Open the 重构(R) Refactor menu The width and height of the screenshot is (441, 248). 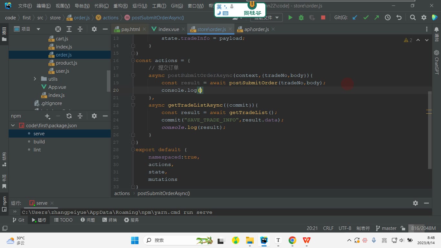point(120,6)
